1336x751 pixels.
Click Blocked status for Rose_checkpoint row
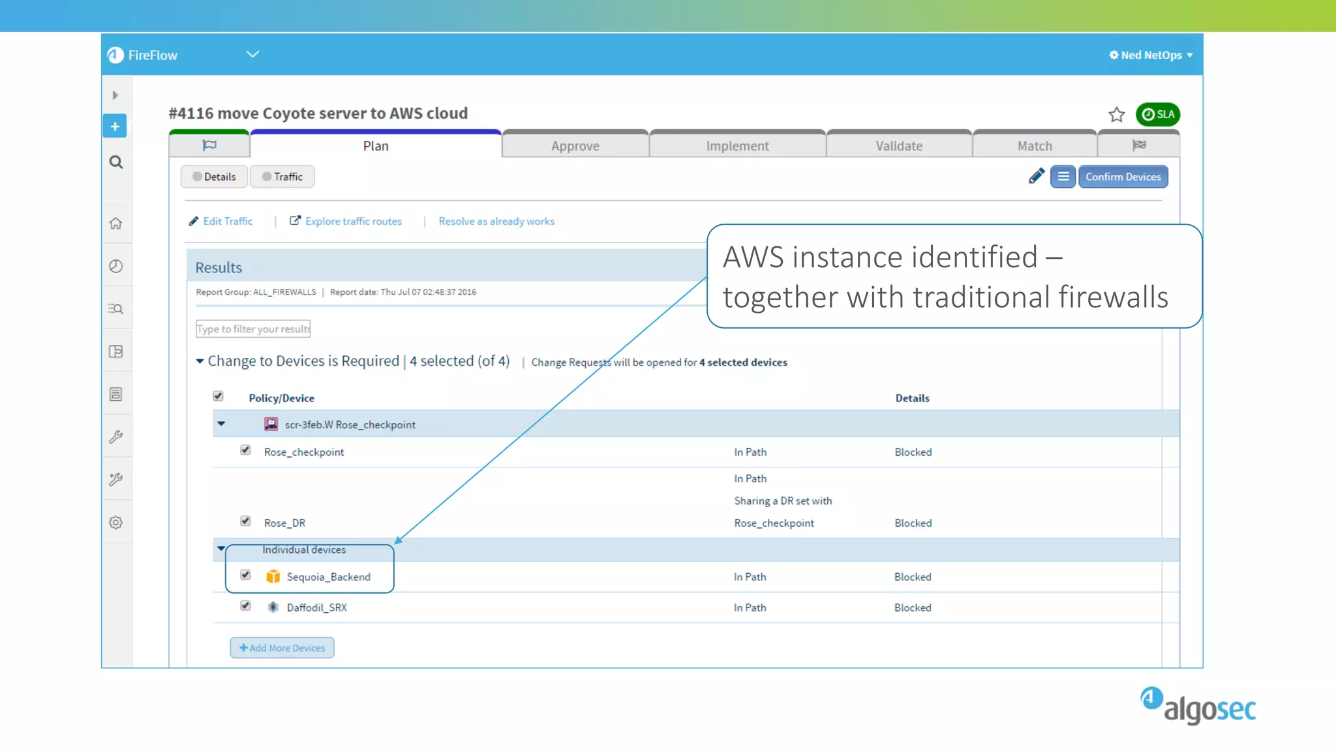[913, 452]
